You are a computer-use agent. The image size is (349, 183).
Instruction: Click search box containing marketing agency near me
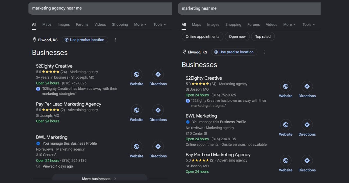click(x=100, y=8)
